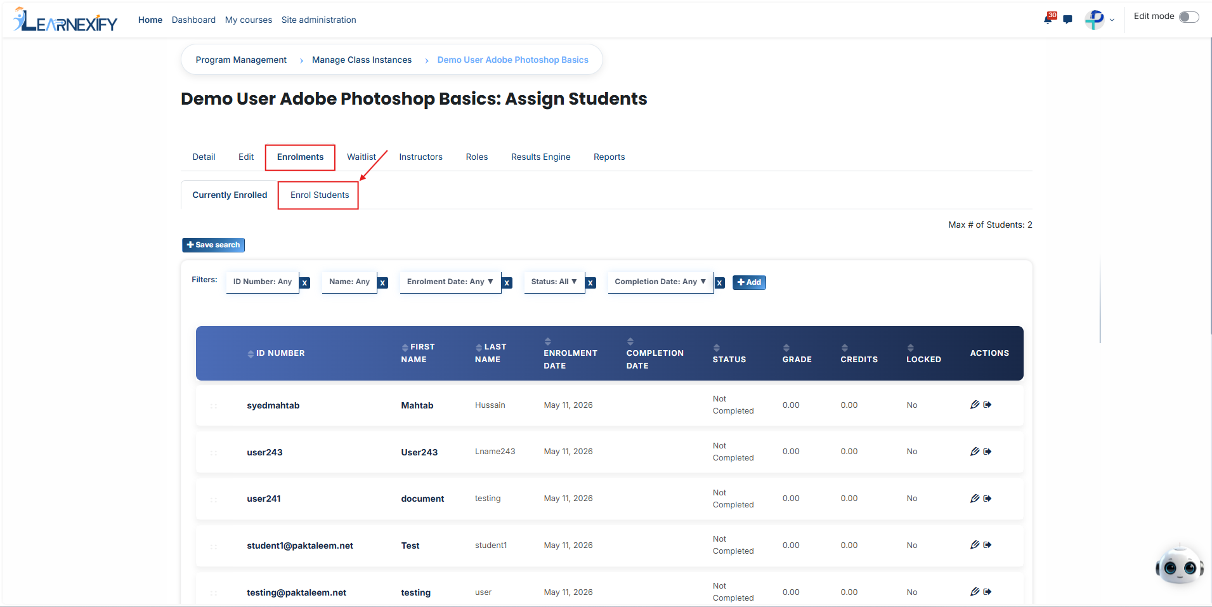The image size is (1212, 607).
Task: Remove the ID Number filter
Action: 305,283
